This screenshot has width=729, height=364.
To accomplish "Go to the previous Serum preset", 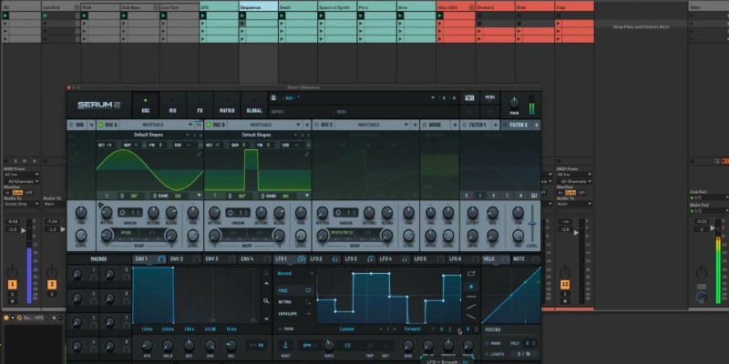I will (x=444, y=98).
